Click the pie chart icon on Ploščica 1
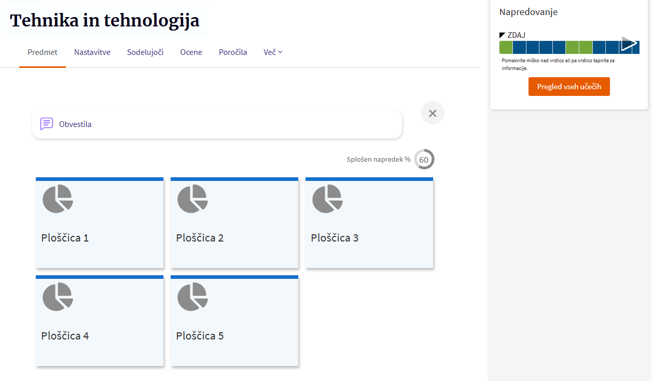The image size is (653, 381). pos(58,199)
